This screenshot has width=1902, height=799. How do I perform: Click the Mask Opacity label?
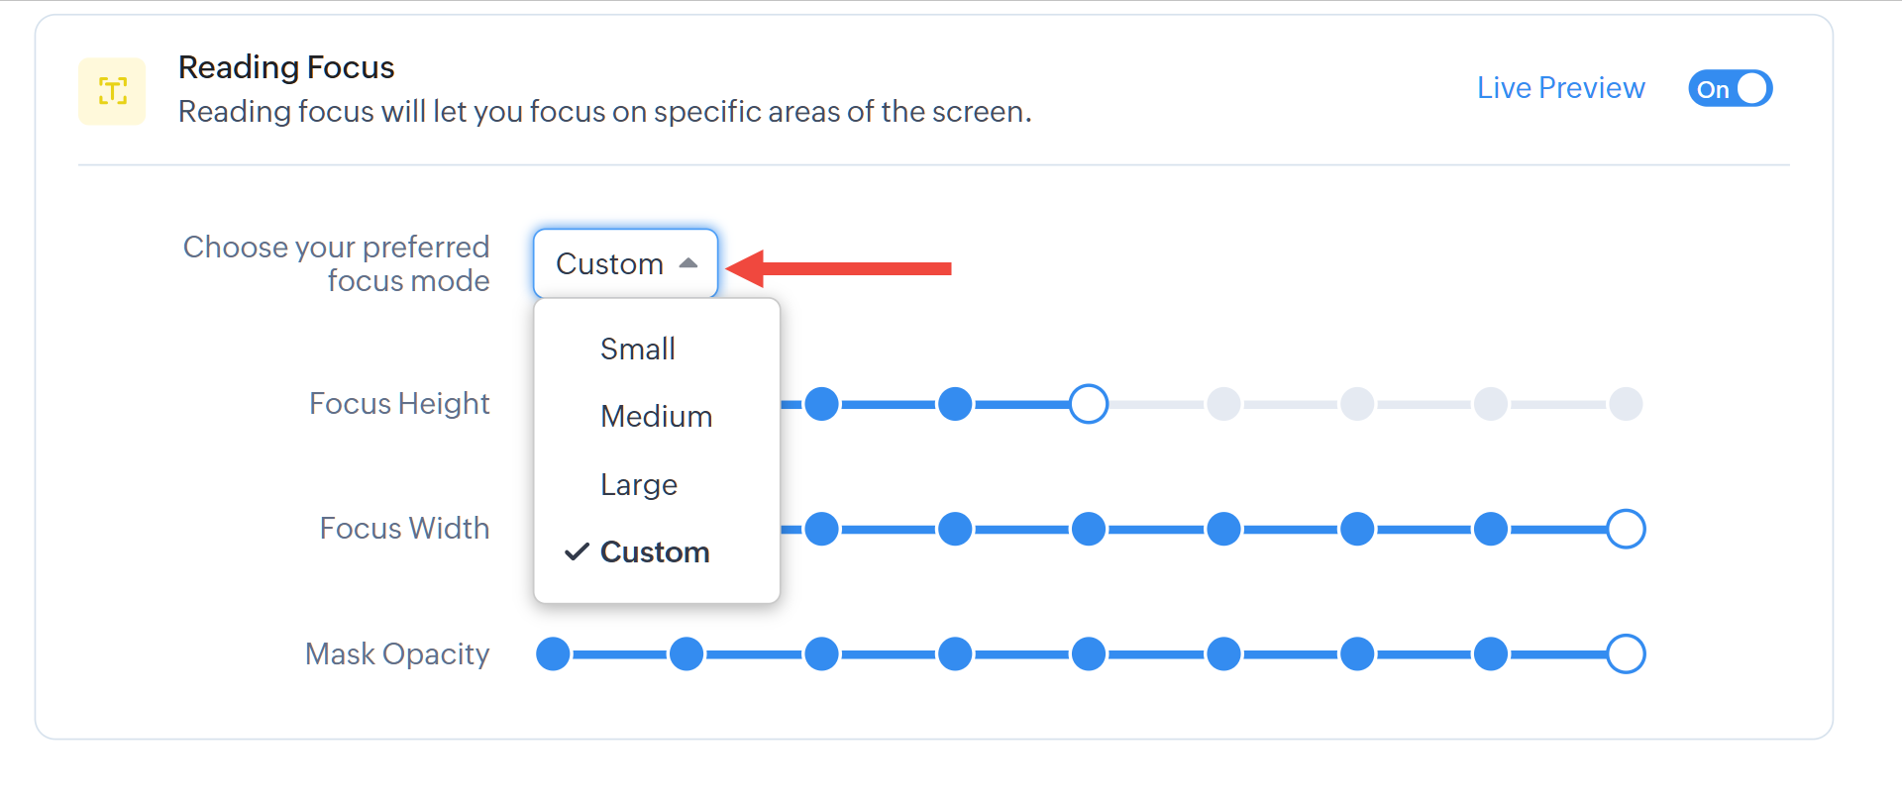pos(396,654)
